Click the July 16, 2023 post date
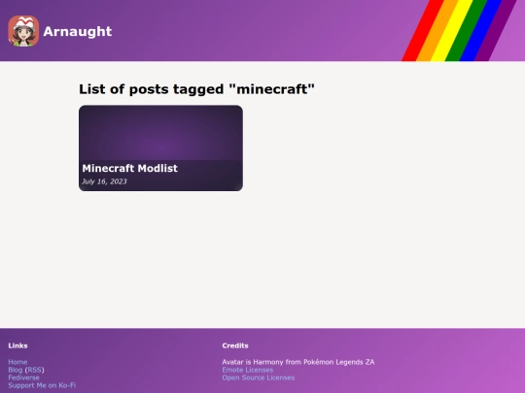The image size is (525, 393). [104, 181]
